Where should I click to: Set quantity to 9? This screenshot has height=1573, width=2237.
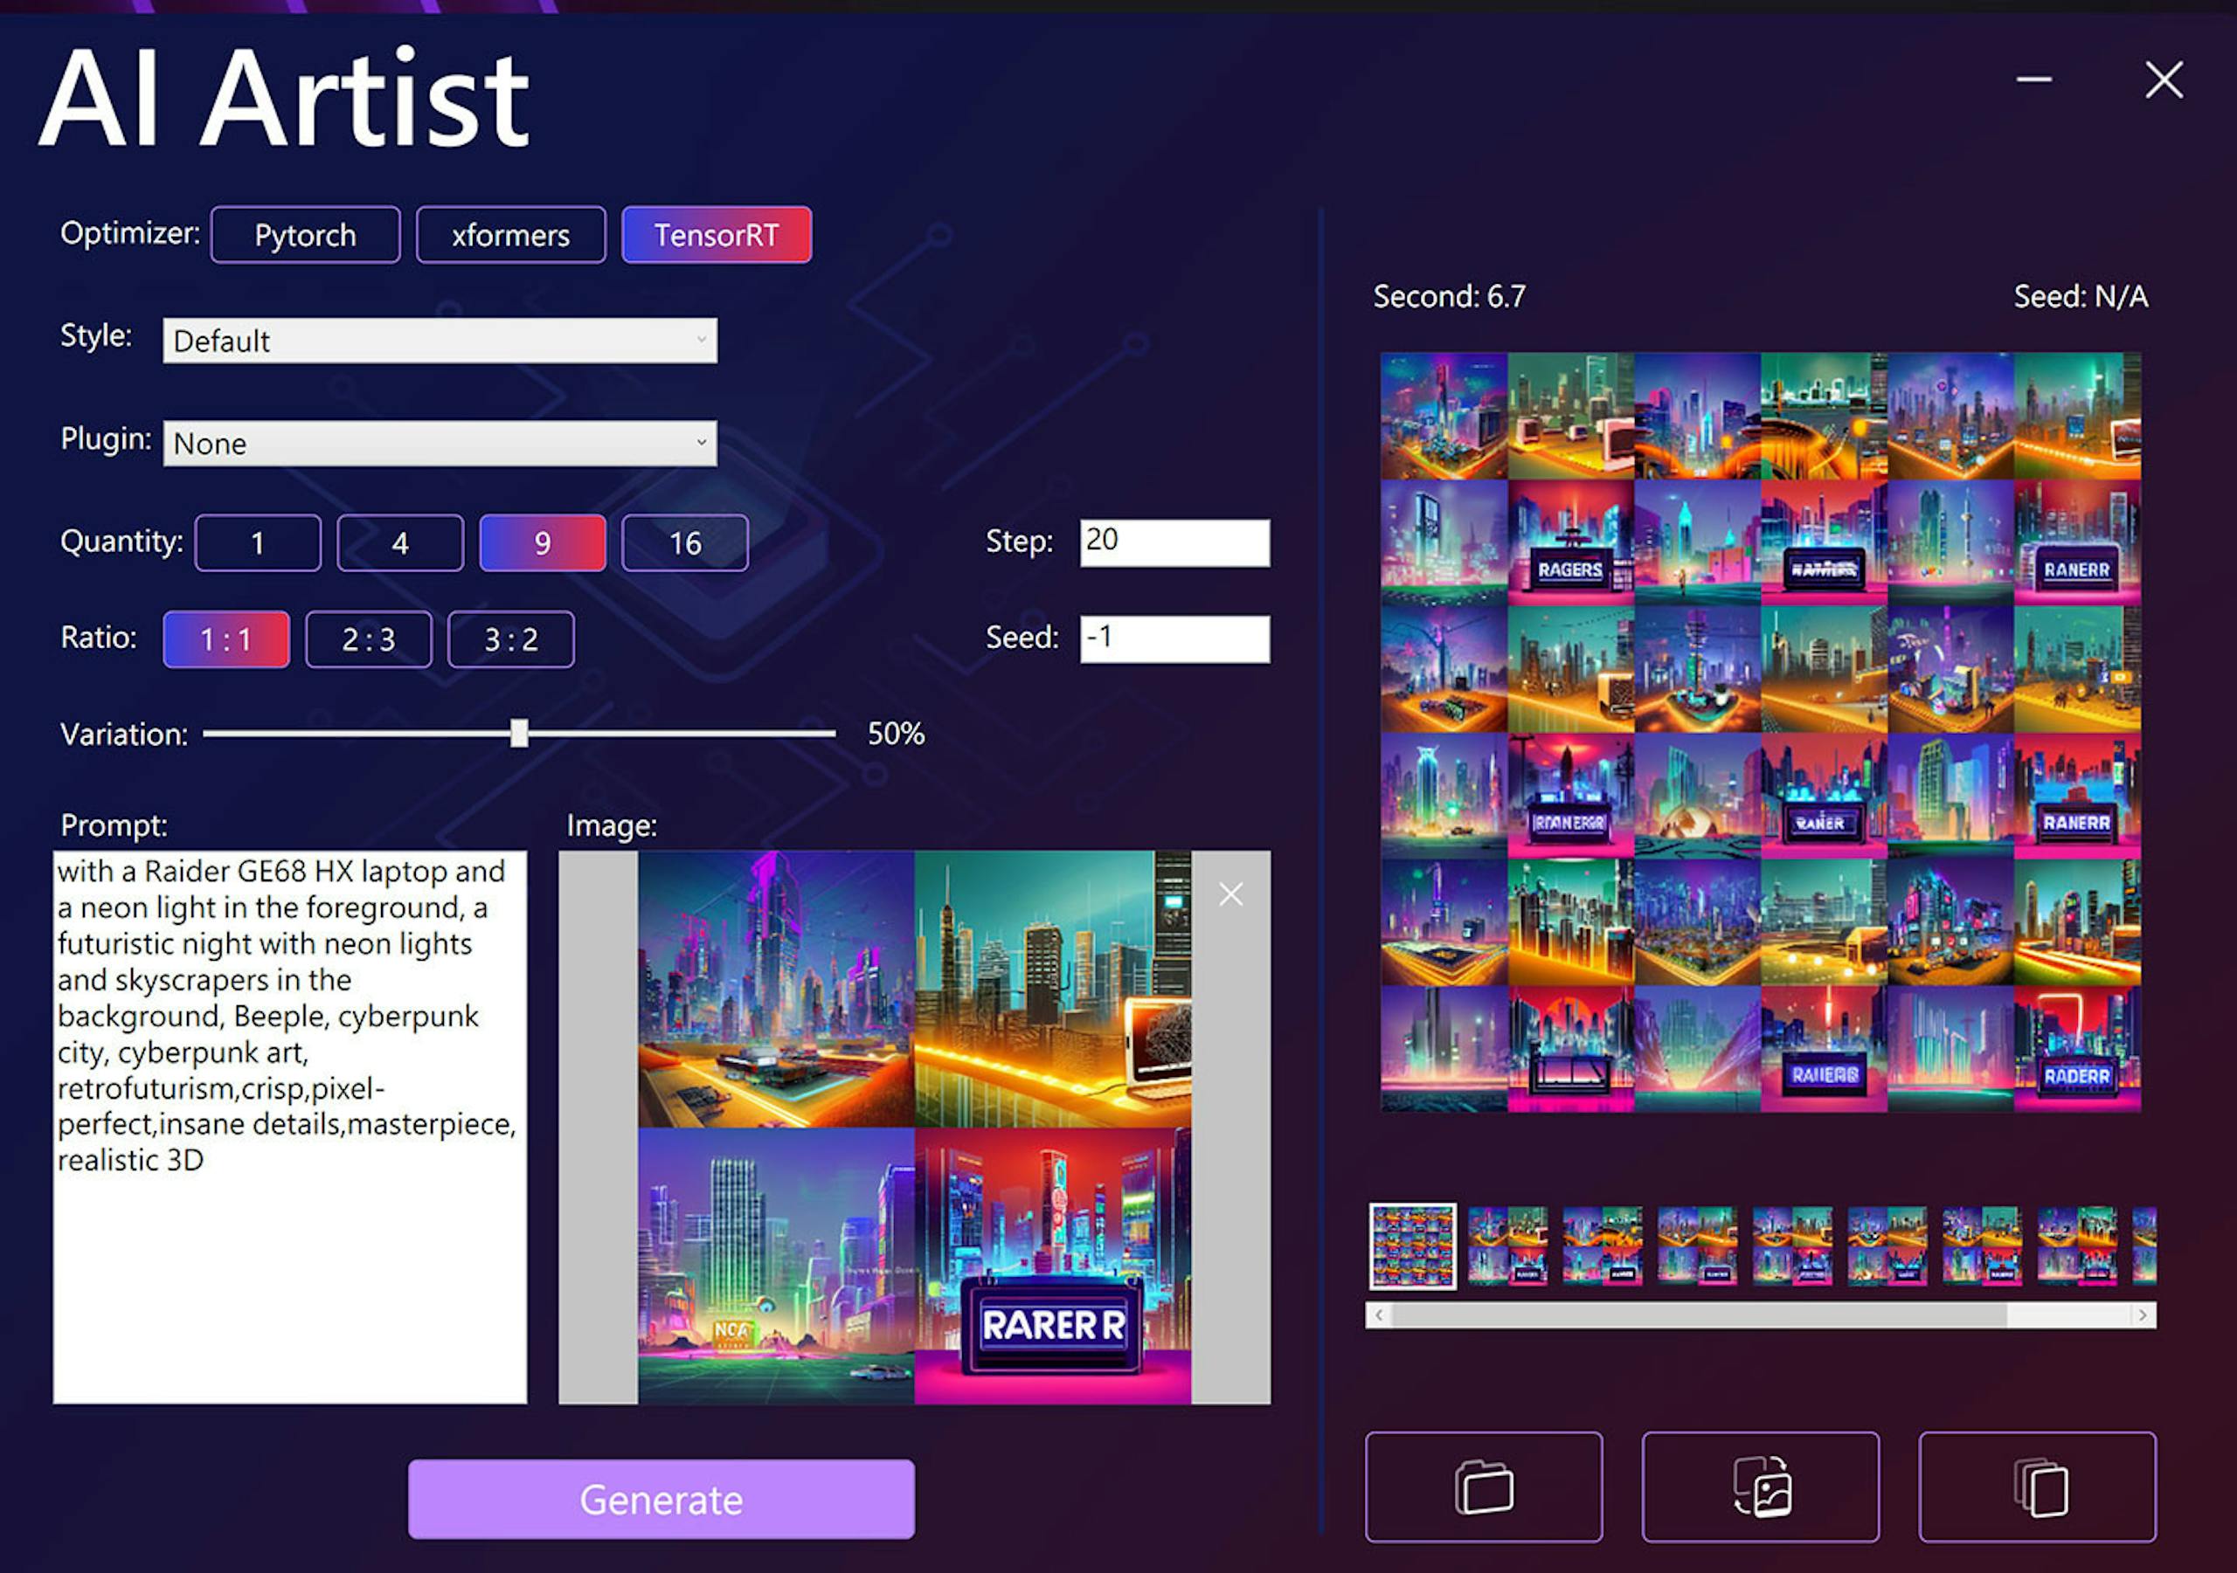pos(543,542)
